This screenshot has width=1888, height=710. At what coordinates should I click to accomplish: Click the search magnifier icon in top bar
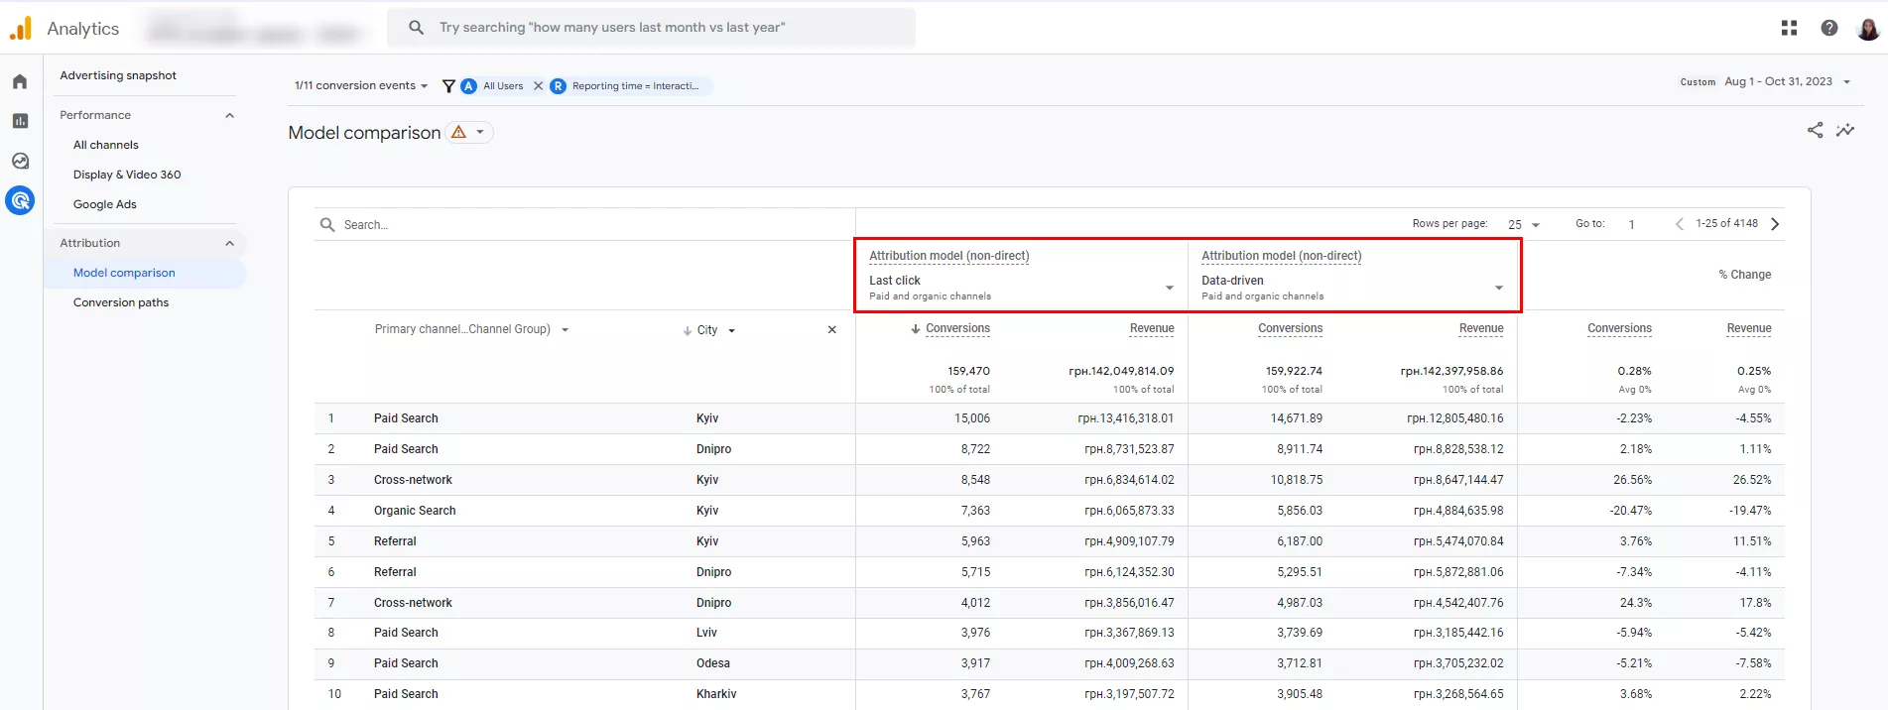[x=417, y=28]
